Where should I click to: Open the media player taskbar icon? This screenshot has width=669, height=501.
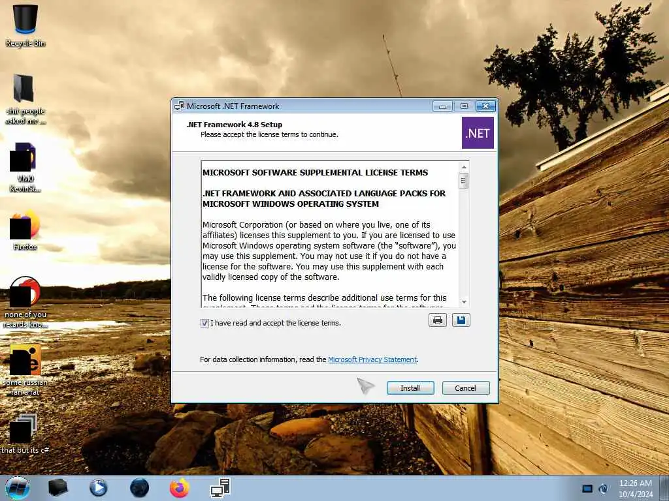(98, 488)
